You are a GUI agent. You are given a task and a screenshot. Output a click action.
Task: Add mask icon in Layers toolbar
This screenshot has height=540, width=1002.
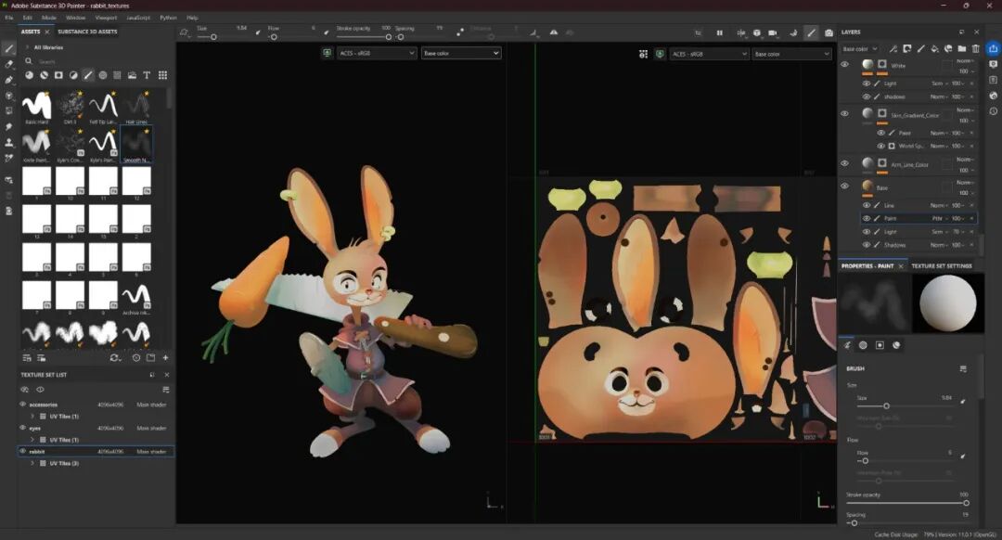click(x=906, y=48)
